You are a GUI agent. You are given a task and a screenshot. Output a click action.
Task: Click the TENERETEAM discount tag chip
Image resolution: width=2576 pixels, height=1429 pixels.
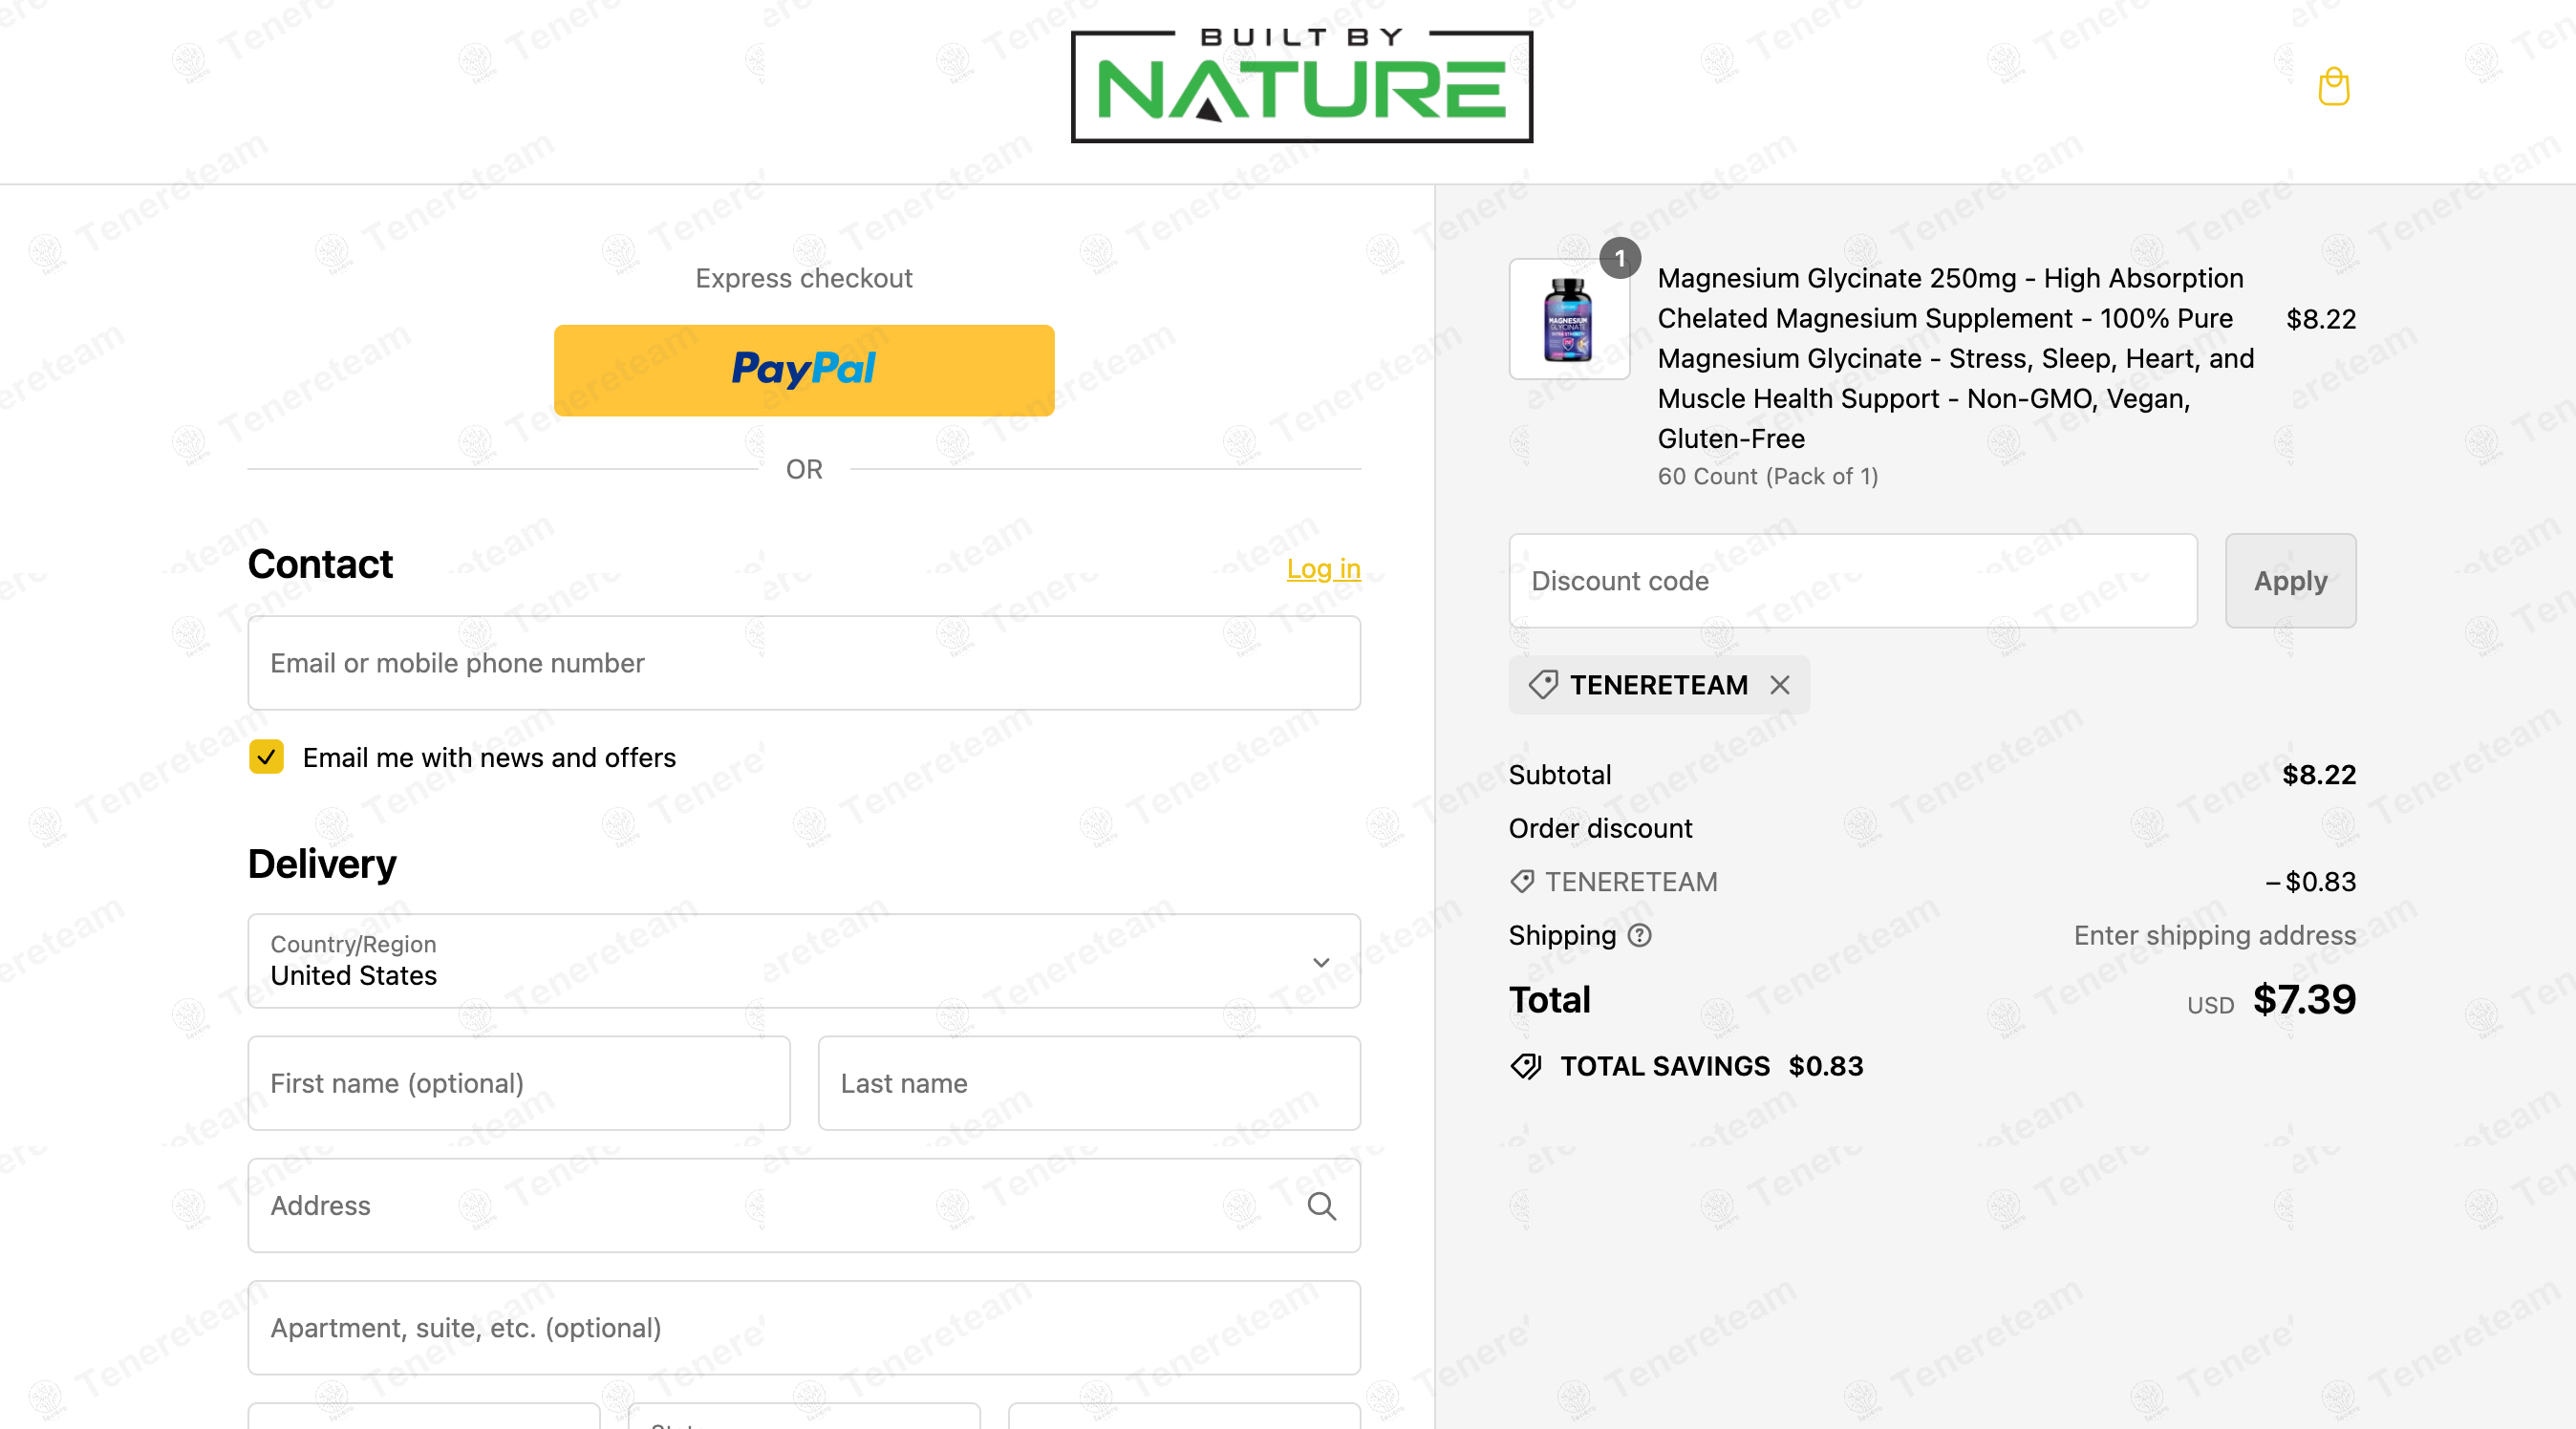[x=1659, y=685]
